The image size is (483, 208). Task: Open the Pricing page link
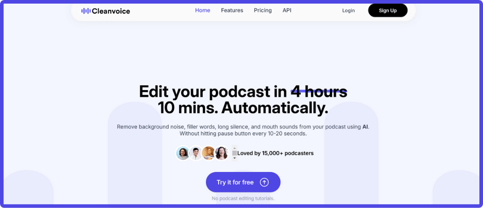(x=263, y=10)
